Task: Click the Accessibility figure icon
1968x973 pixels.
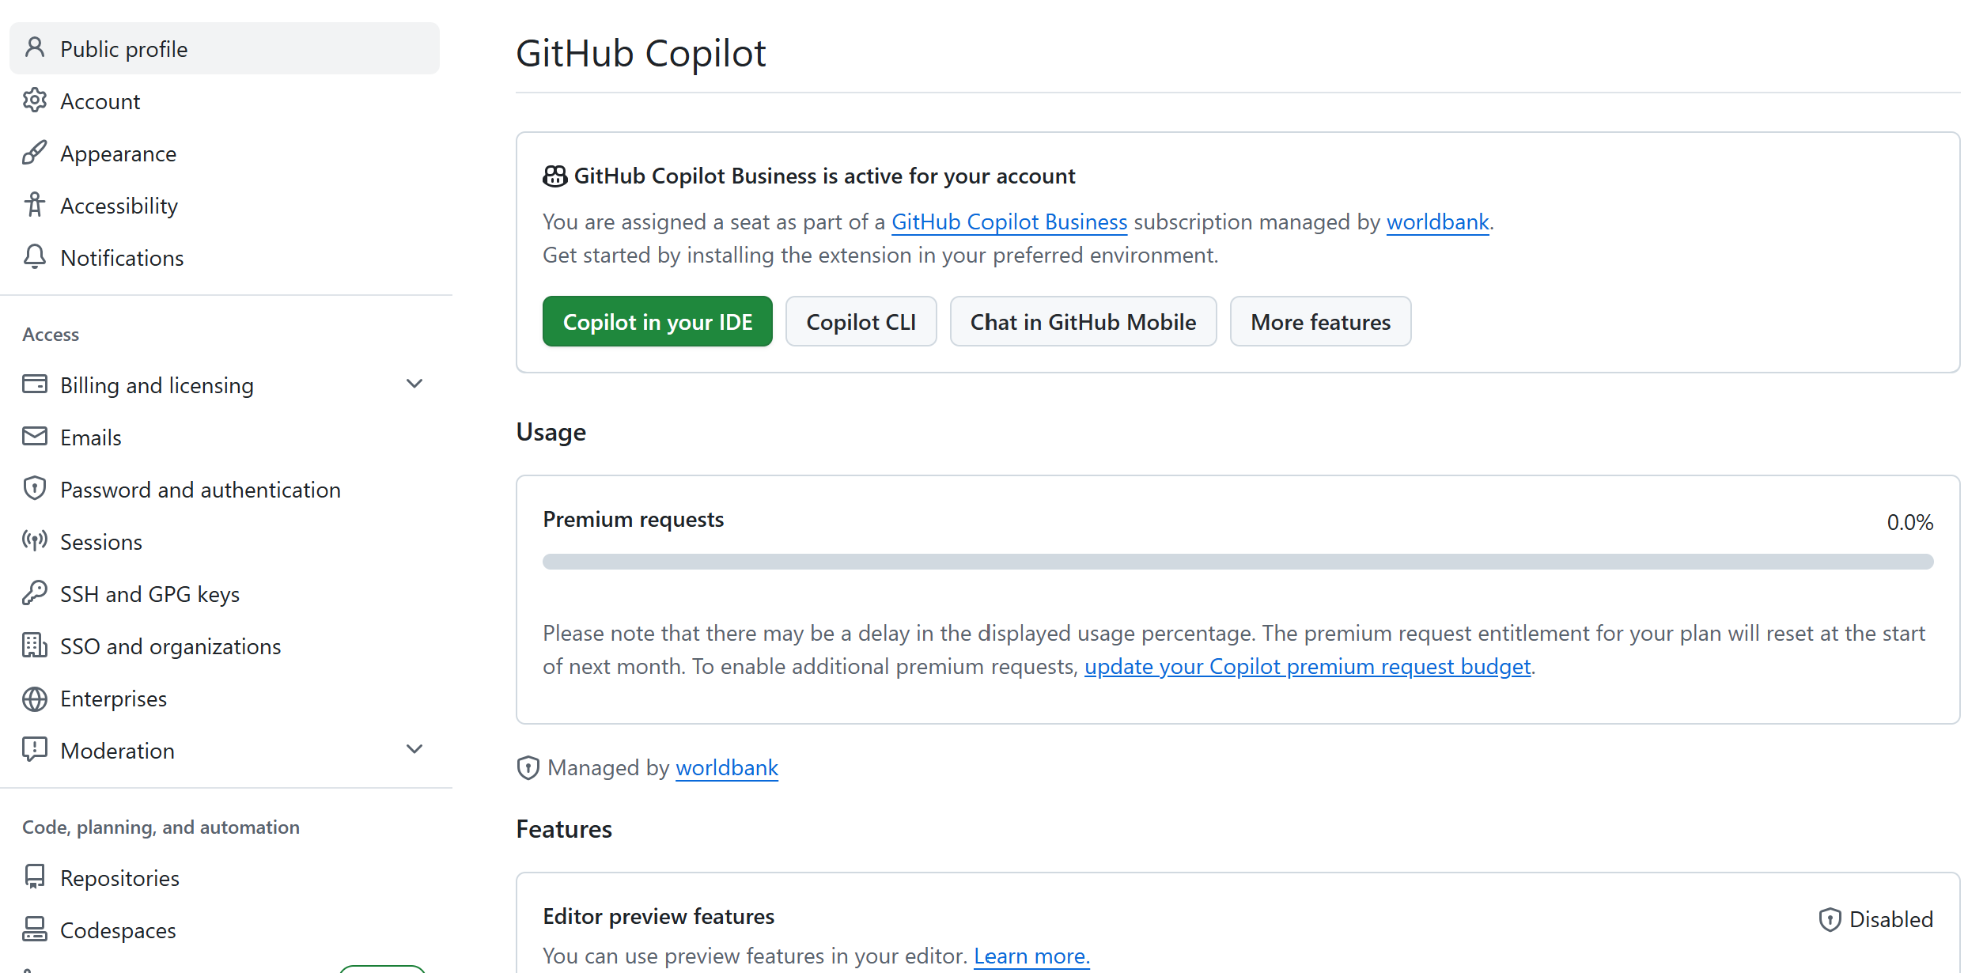Action: coord(35,205)
